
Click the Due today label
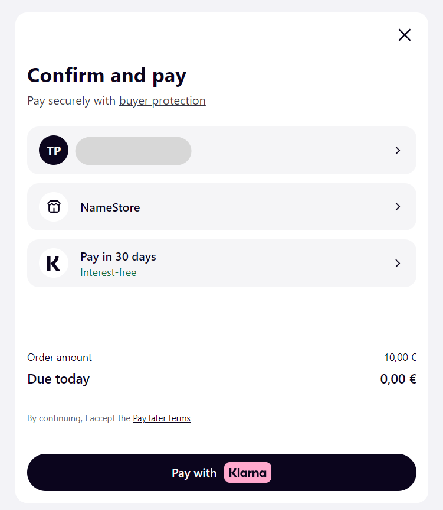click(58, 379)
